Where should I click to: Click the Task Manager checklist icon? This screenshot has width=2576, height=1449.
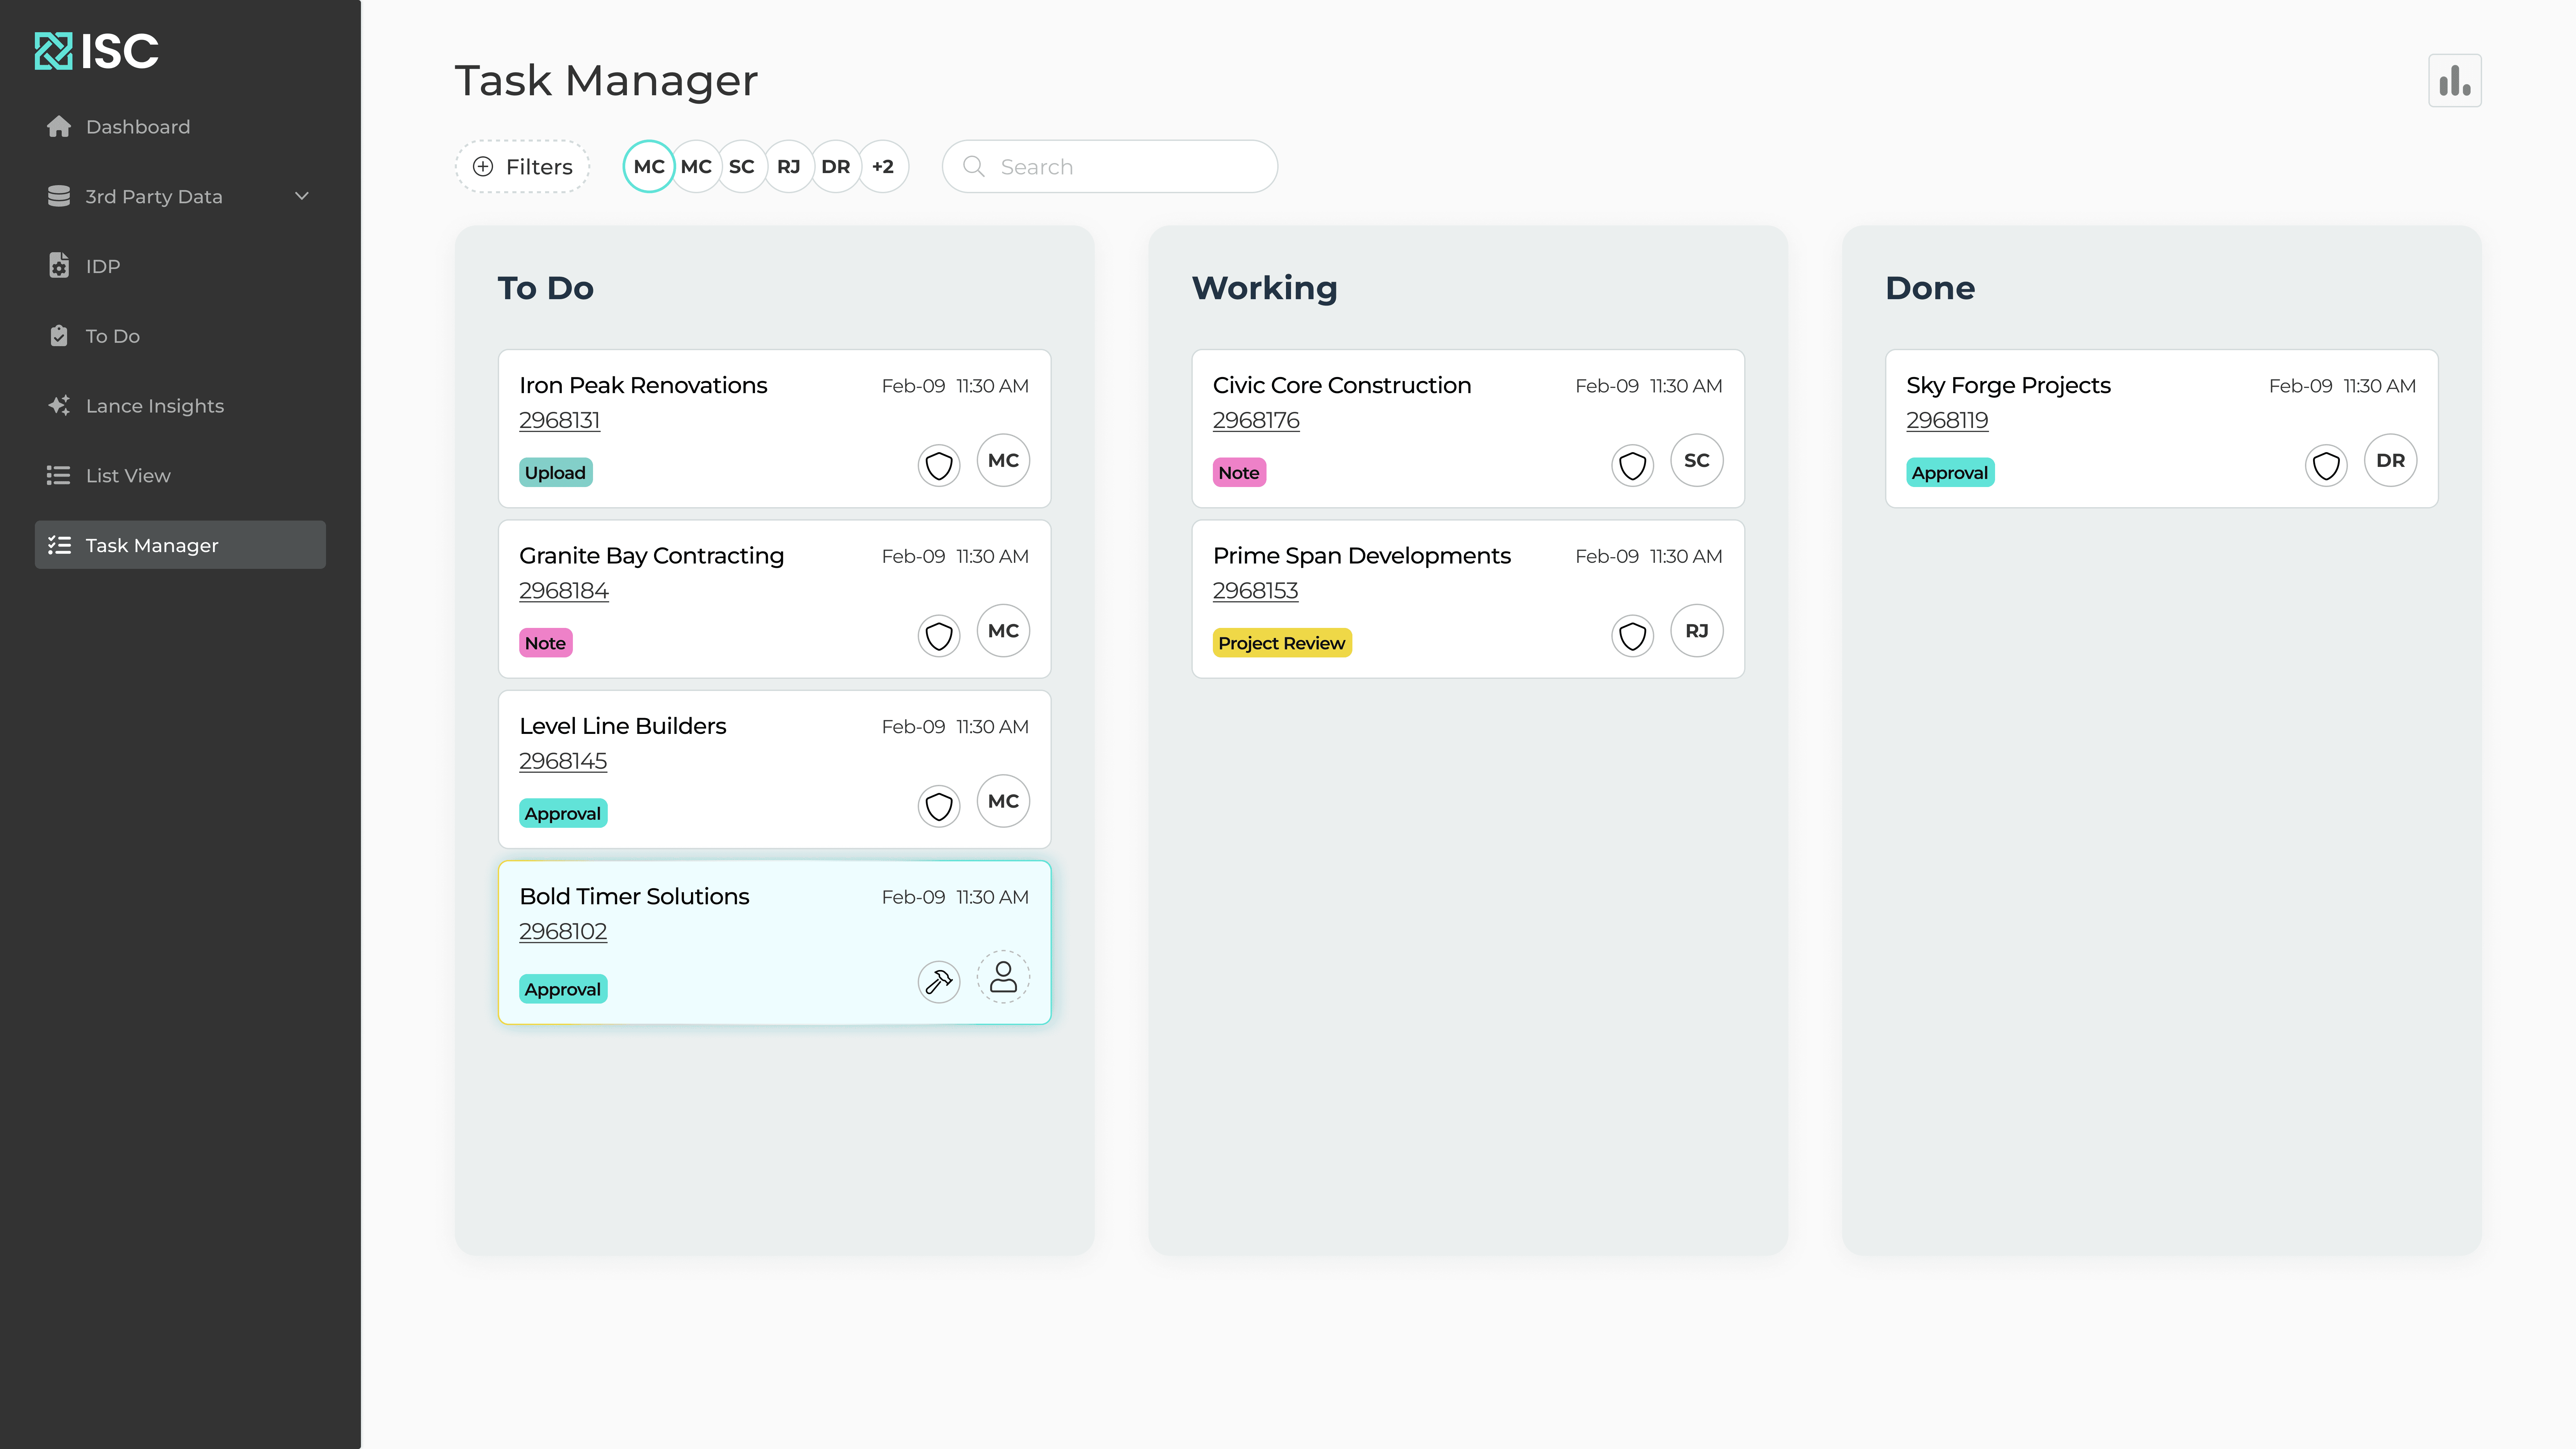point(59,545)
